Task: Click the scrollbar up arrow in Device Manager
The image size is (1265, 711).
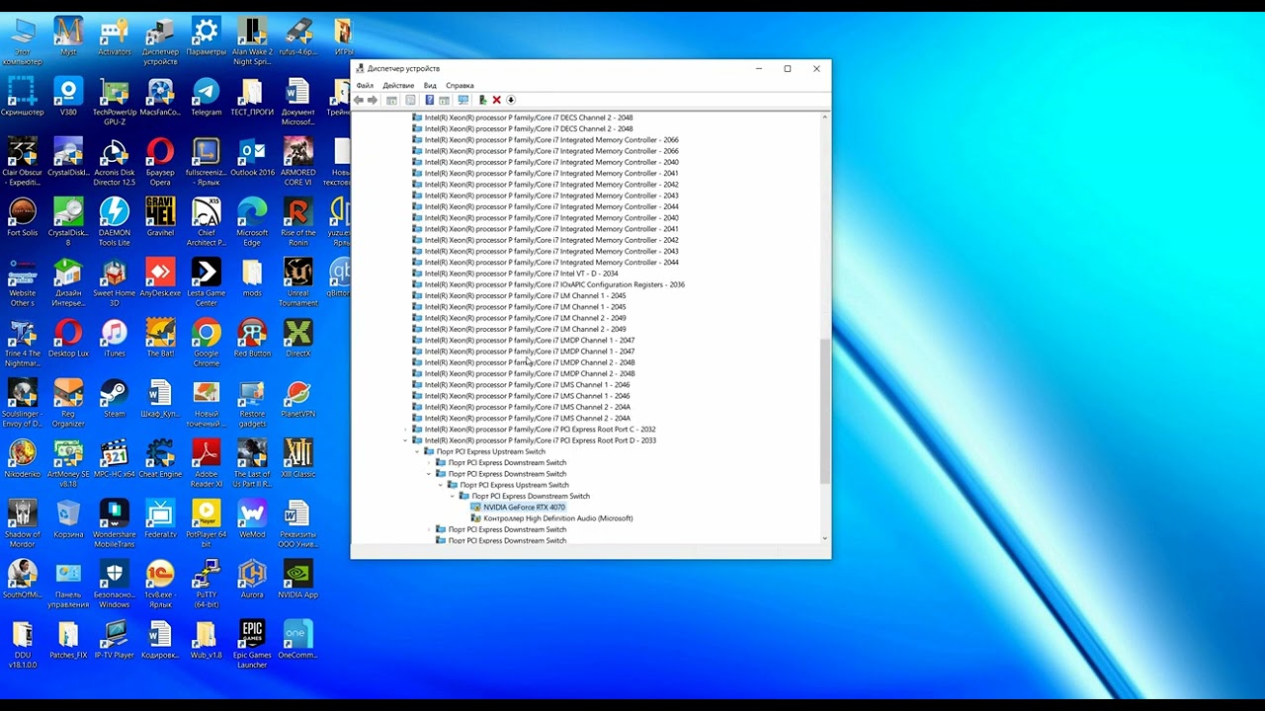Action: [825, 118]
